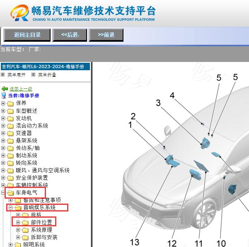This screenshot has width=249, height=247.
Task: Click the 安全保护装置 folder icon
Action: click(x=10, y=178)
